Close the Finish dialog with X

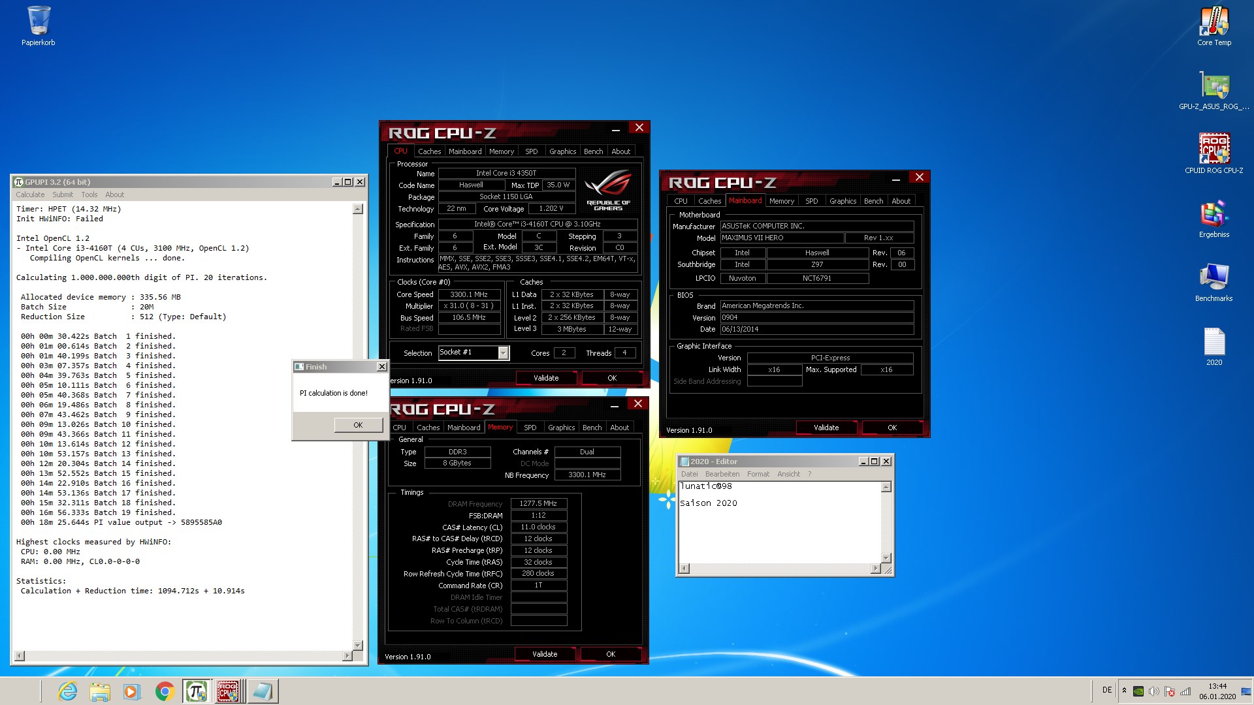tap(382, 367)
